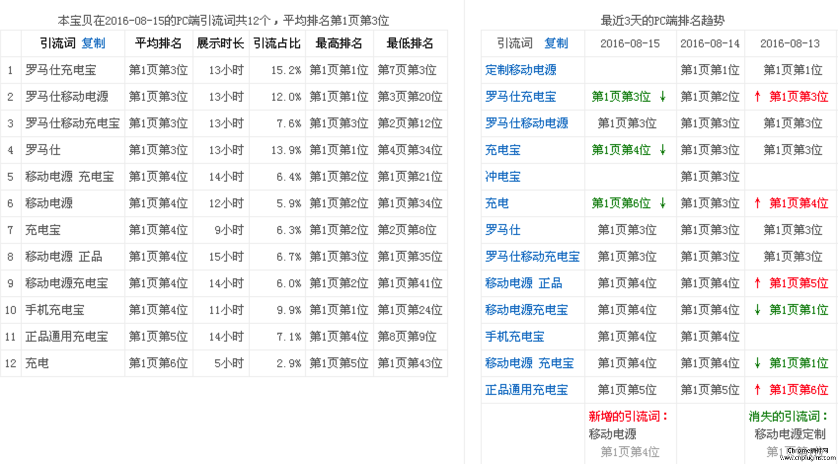
Task: Click red up arrow beside 第1页第4位 in 充电 row
Action: click(x=758, y=203)
